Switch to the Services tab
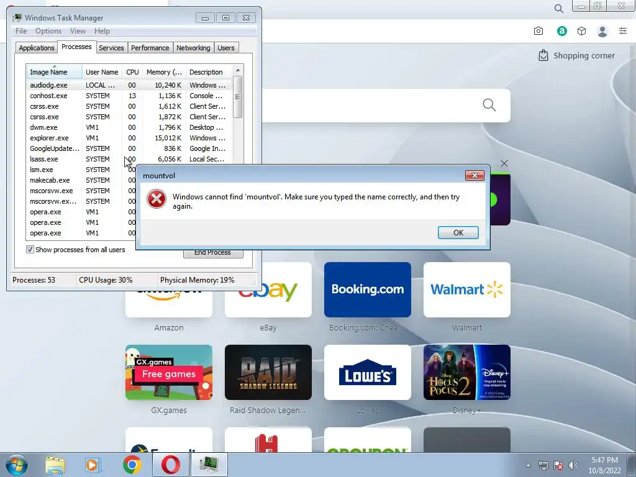The image size is (636, 477). click(111, 48)
